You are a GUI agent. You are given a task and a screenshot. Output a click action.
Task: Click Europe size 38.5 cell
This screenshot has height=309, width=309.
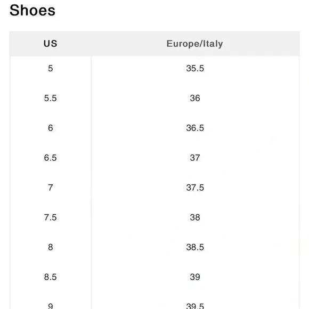[195, 247]
